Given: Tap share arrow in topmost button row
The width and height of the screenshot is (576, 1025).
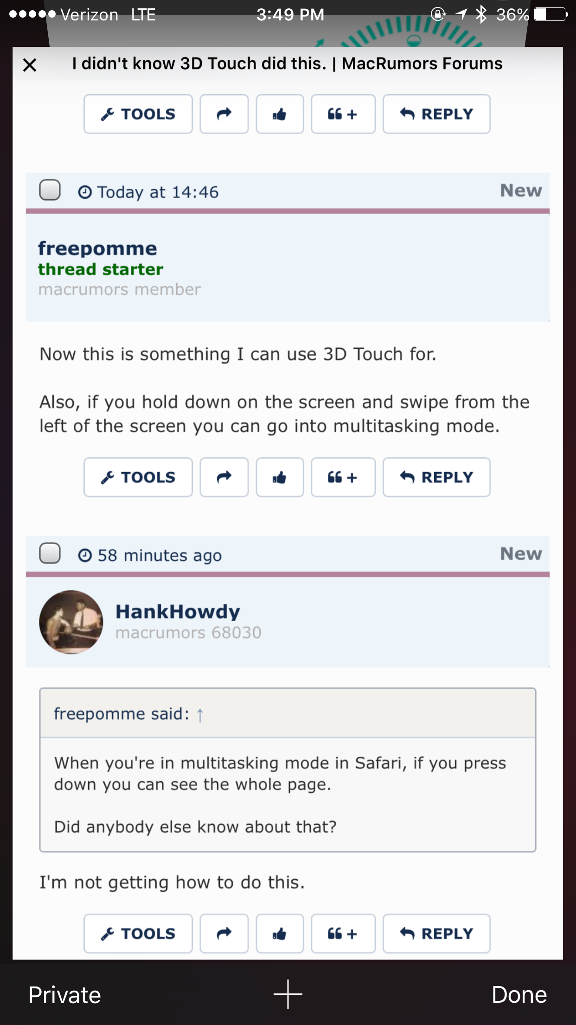Looking at the screenshot, I should [224, 114].
